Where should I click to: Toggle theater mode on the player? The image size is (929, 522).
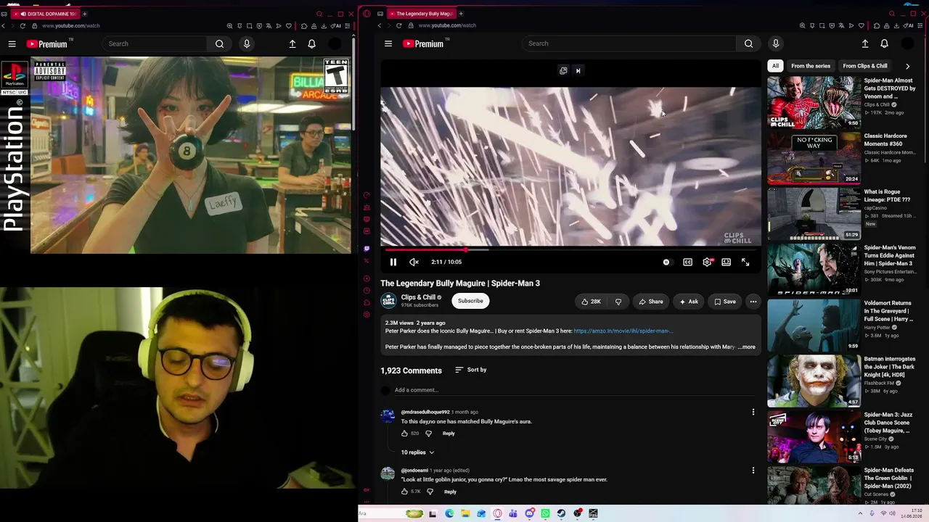click(726, 262)
